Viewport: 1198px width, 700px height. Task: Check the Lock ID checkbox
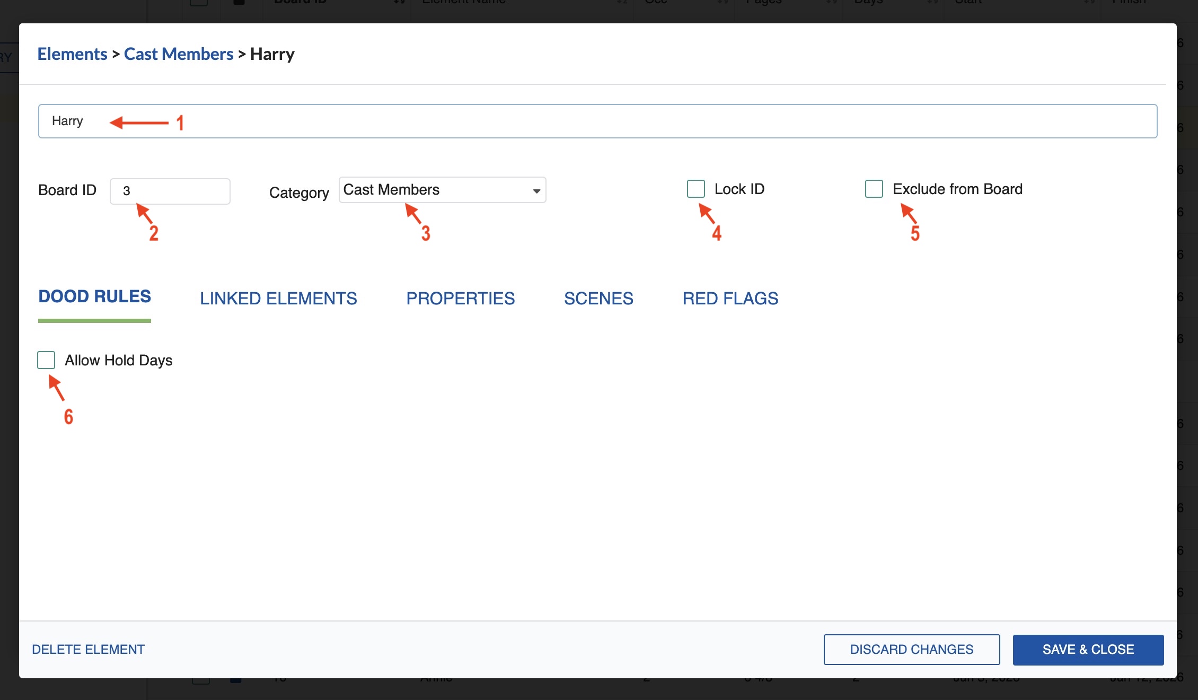coord(695,189)
